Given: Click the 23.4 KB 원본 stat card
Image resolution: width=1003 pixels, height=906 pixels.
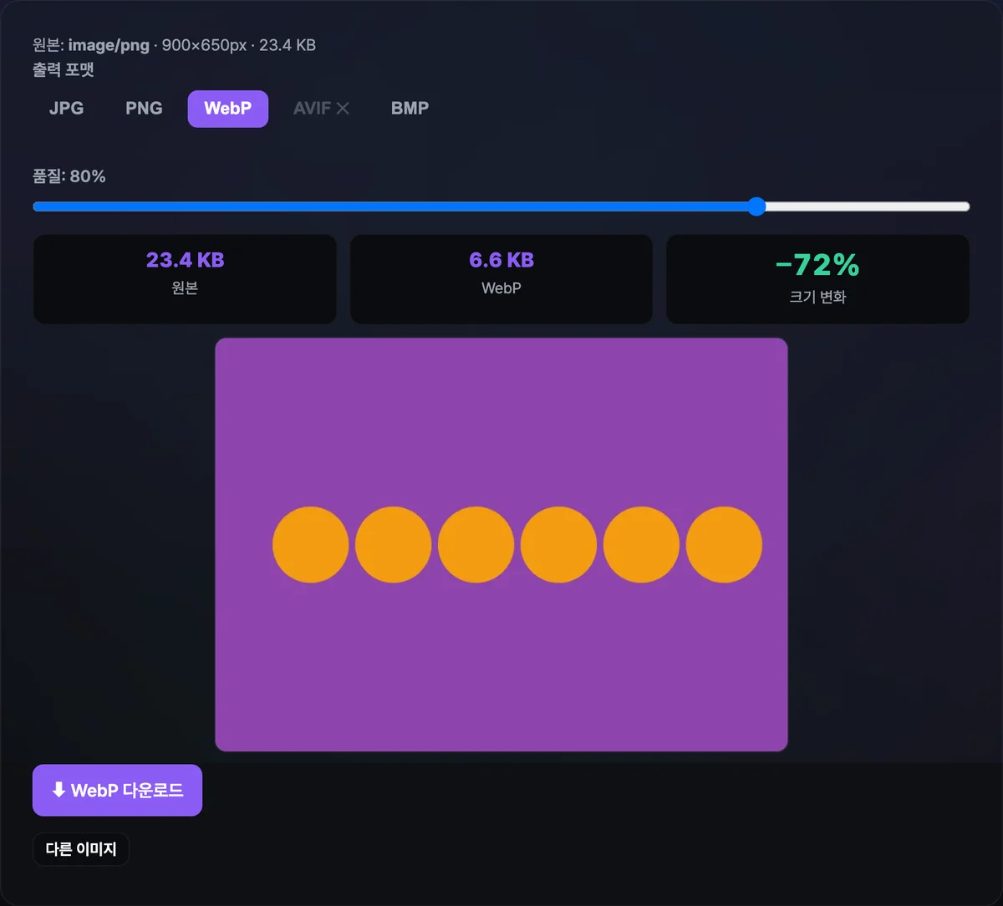Looking at the screenshot, I should click(x=185, y=279).
